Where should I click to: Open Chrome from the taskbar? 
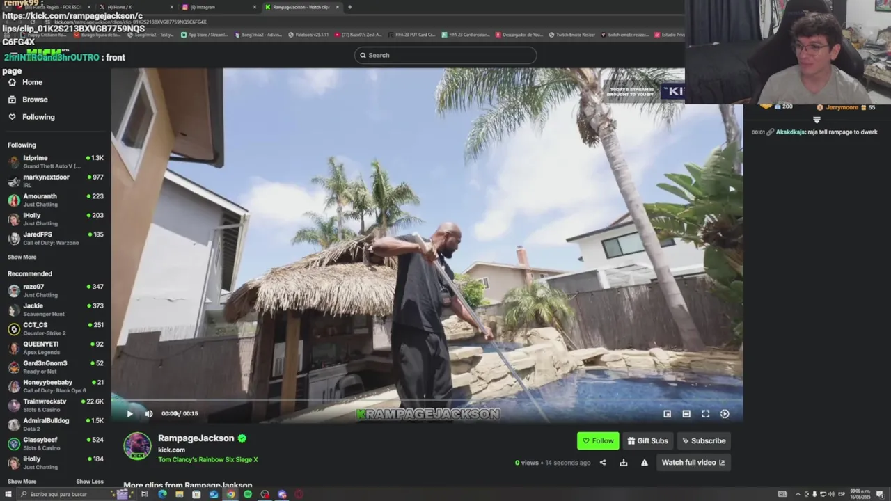pos(230,495)
